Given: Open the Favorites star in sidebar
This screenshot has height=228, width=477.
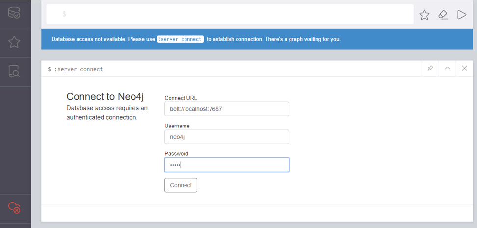Looking at the screenshot, I should [x=14, y=42].
